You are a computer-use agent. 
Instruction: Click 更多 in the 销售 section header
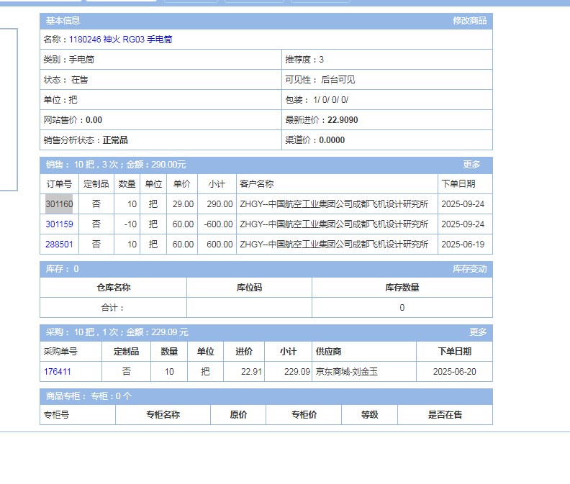point(471,165)
